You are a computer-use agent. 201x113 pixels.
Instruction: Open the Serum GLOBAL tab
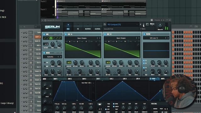coord(98,27)
